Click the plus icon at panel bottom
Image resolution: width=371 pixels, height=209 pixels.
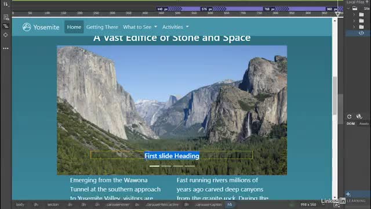[x=348, y=194]
